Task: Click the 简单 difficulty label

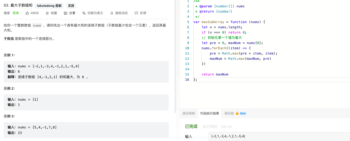Action: (16, 13)
